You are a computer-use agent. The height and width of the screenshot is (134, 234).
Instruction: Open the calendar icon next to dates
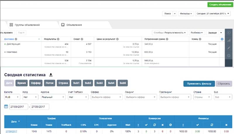6,107
